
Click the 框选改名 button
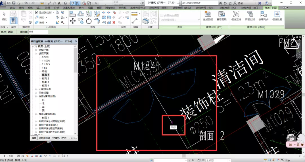[x=277, y=16]
